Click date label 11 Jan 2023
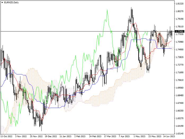 pos(66,136)
